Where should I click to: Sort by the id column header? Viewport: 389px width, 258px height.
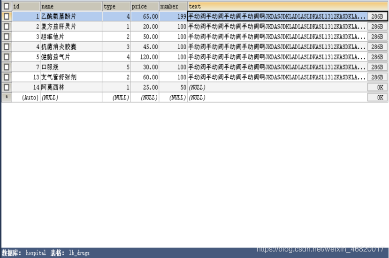[26, 6]
